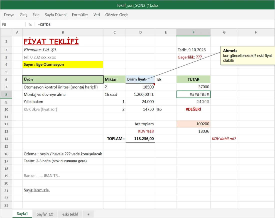Click the KDV dahil mi? note cell

pos(224,138)
